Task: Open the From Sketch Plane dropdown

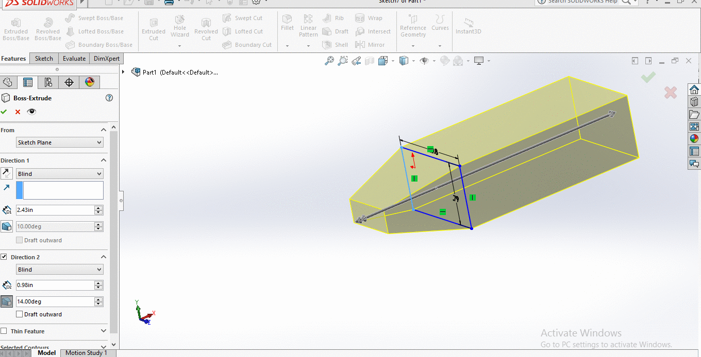Action: 60,142
